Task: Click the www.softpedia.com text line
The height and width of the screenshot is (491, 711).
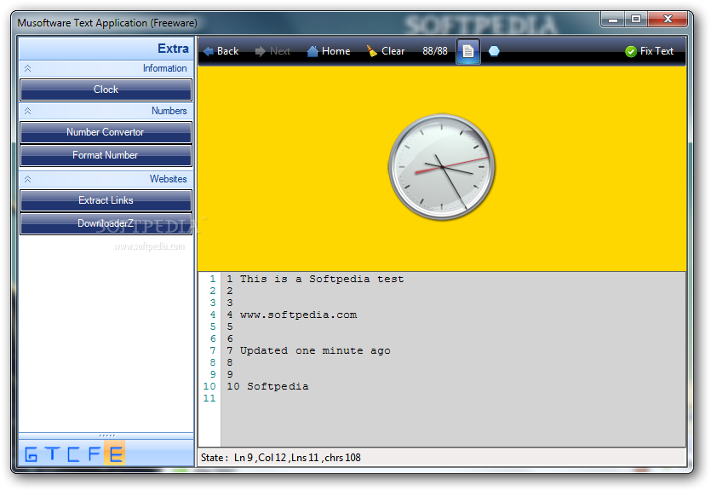Action: (x=298, y=315)
